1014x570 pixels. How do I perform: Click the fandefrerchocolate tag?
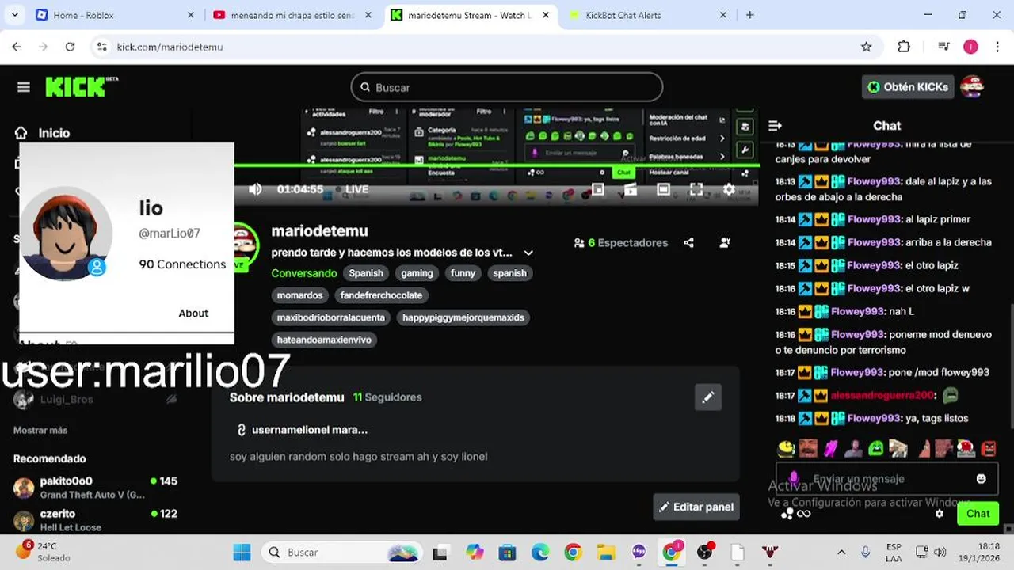click(x=382, y=295)
